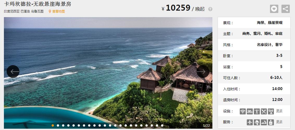The height and width of the screenshot is (130, 295).
Task: Click the airport transfer airplane icon
Action: (x=250, y=122)
